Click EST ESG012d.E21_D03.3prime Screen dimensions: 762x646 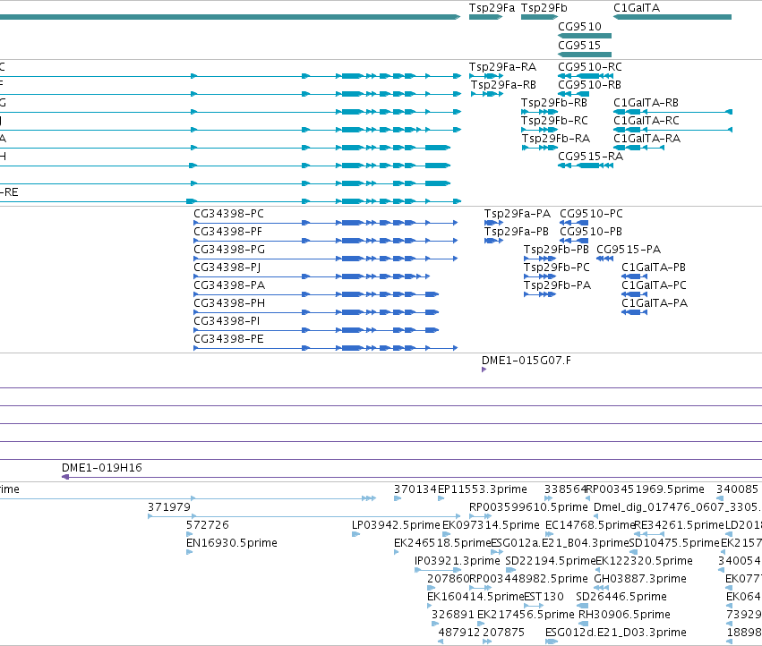[616, 633]
